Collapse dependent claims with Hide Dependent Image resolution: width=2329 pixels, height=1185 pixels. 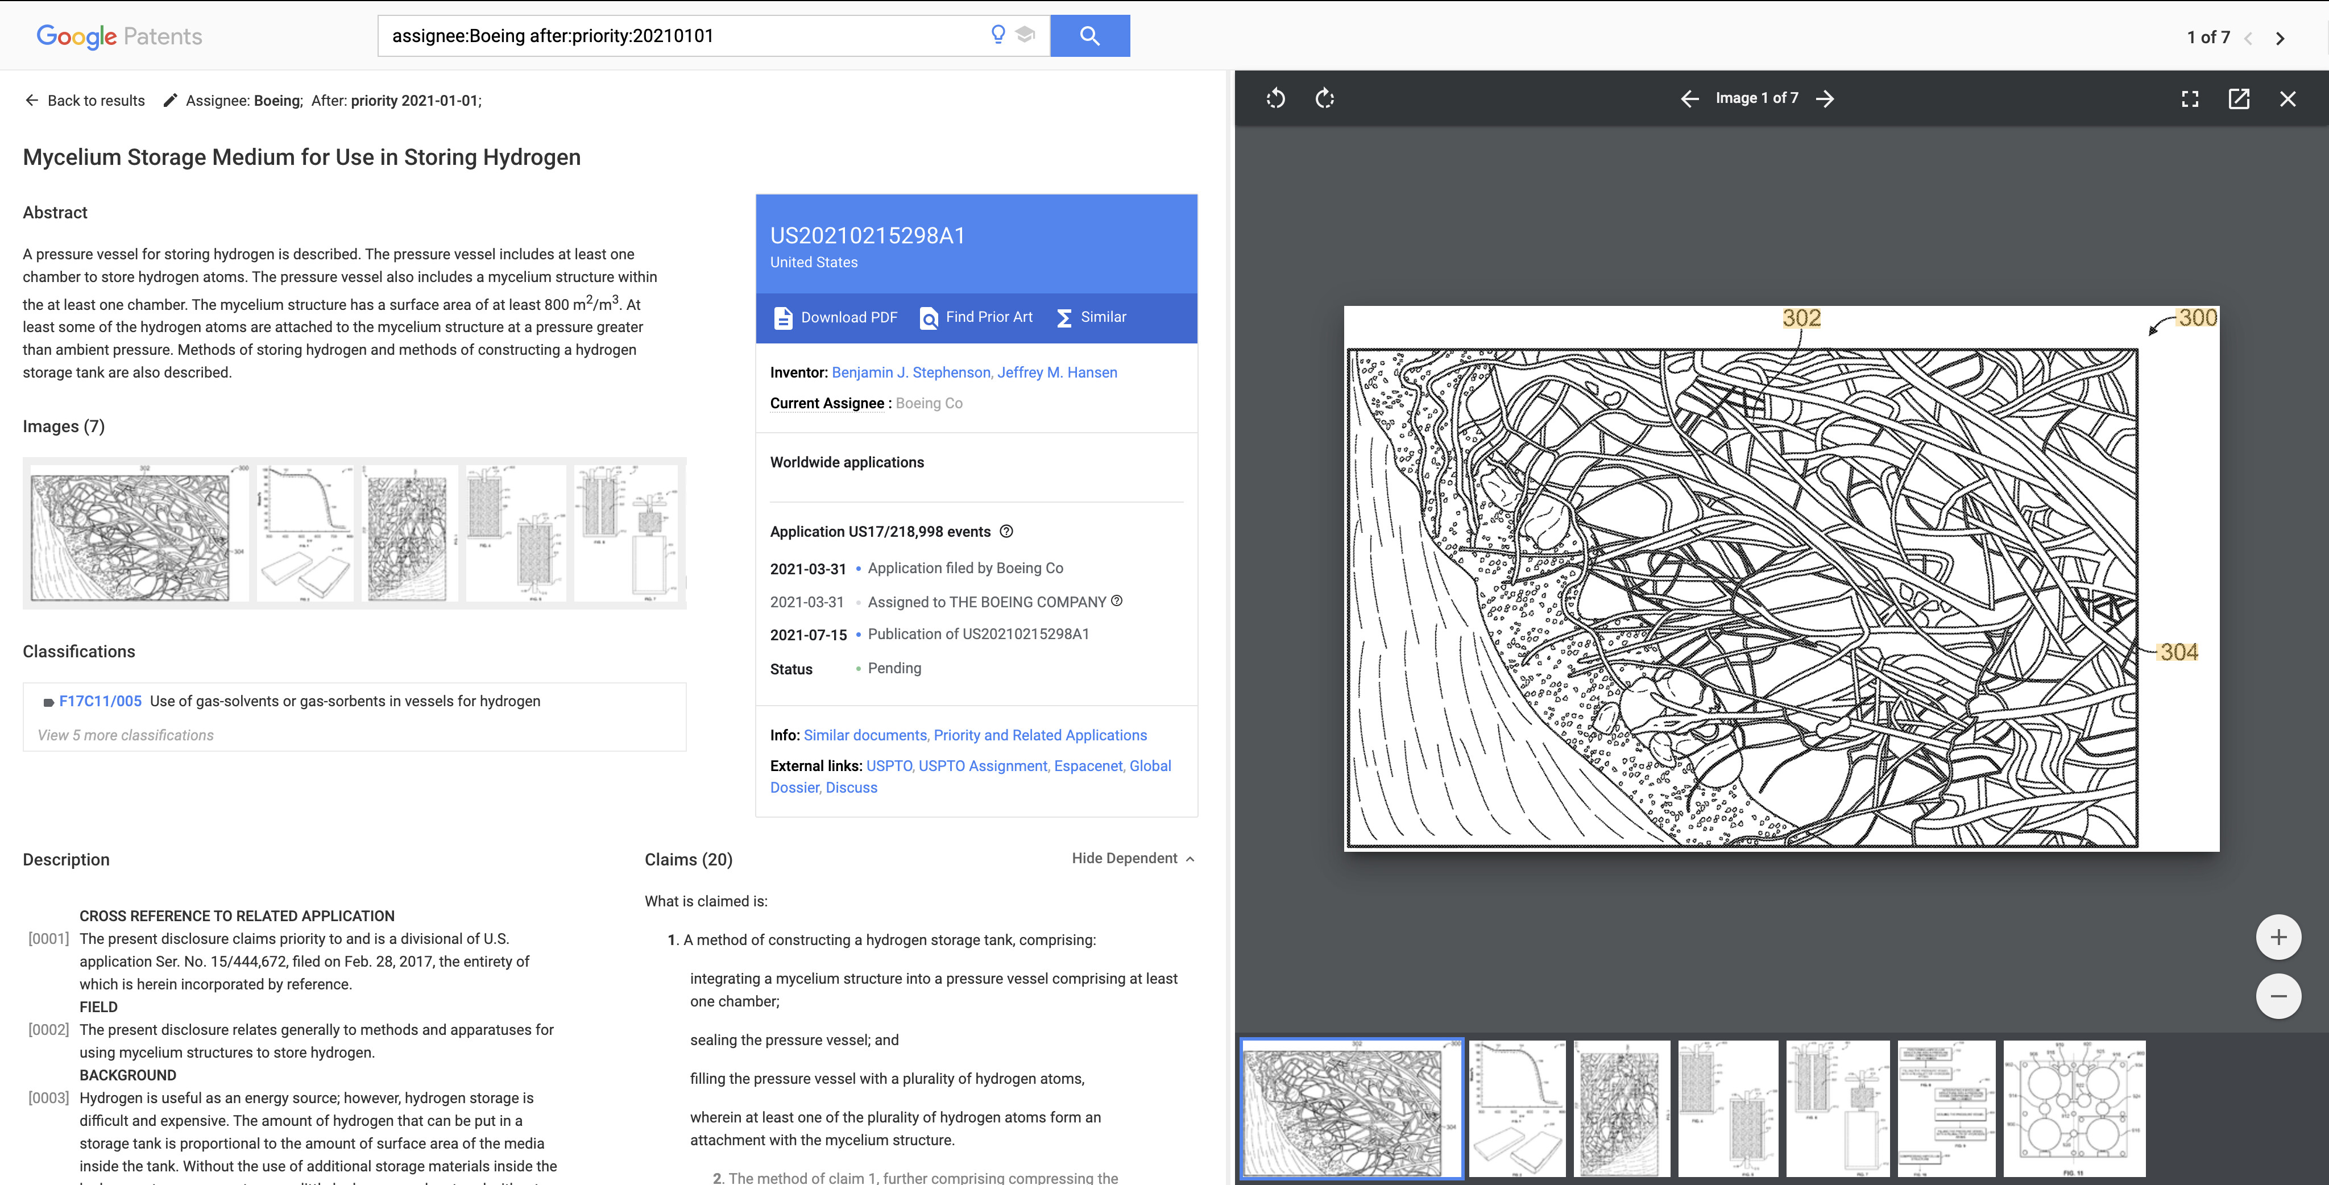(1133, 858)
